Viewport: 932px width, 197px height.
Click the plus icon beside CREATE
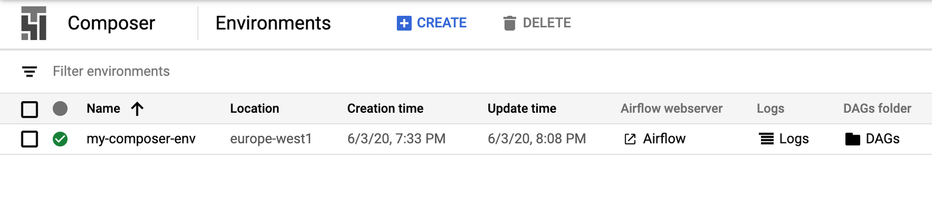404,23
